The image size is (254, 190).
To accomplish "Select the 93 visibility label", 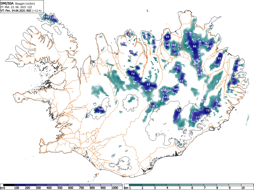I will point(148,84).
